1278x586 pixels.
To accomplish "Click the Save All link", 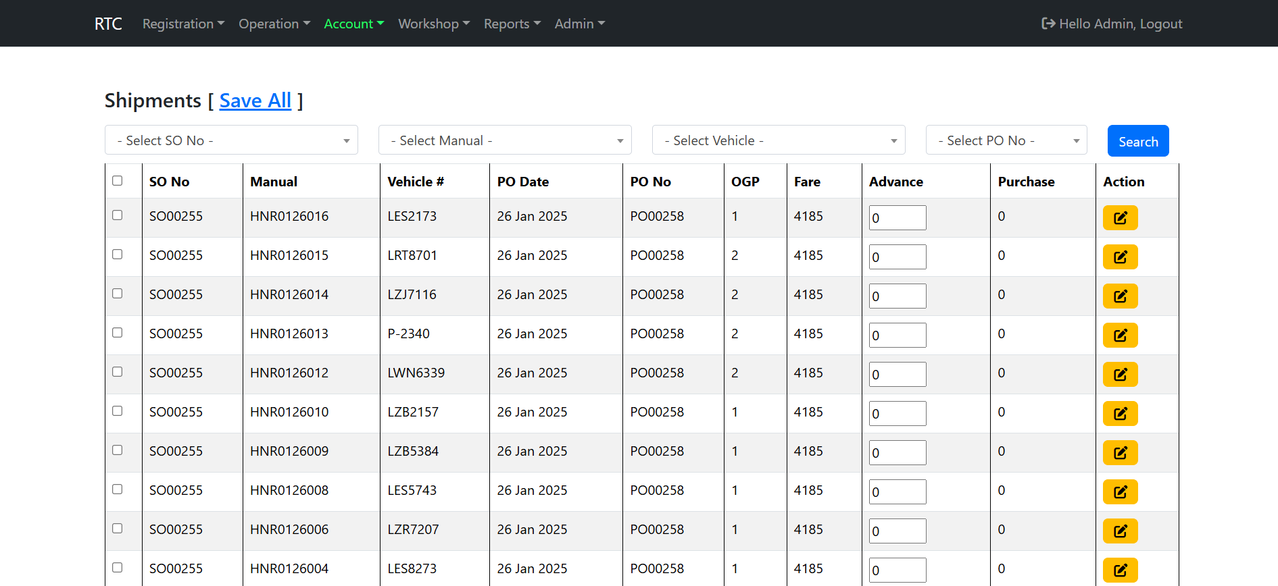I will point(255,101).
